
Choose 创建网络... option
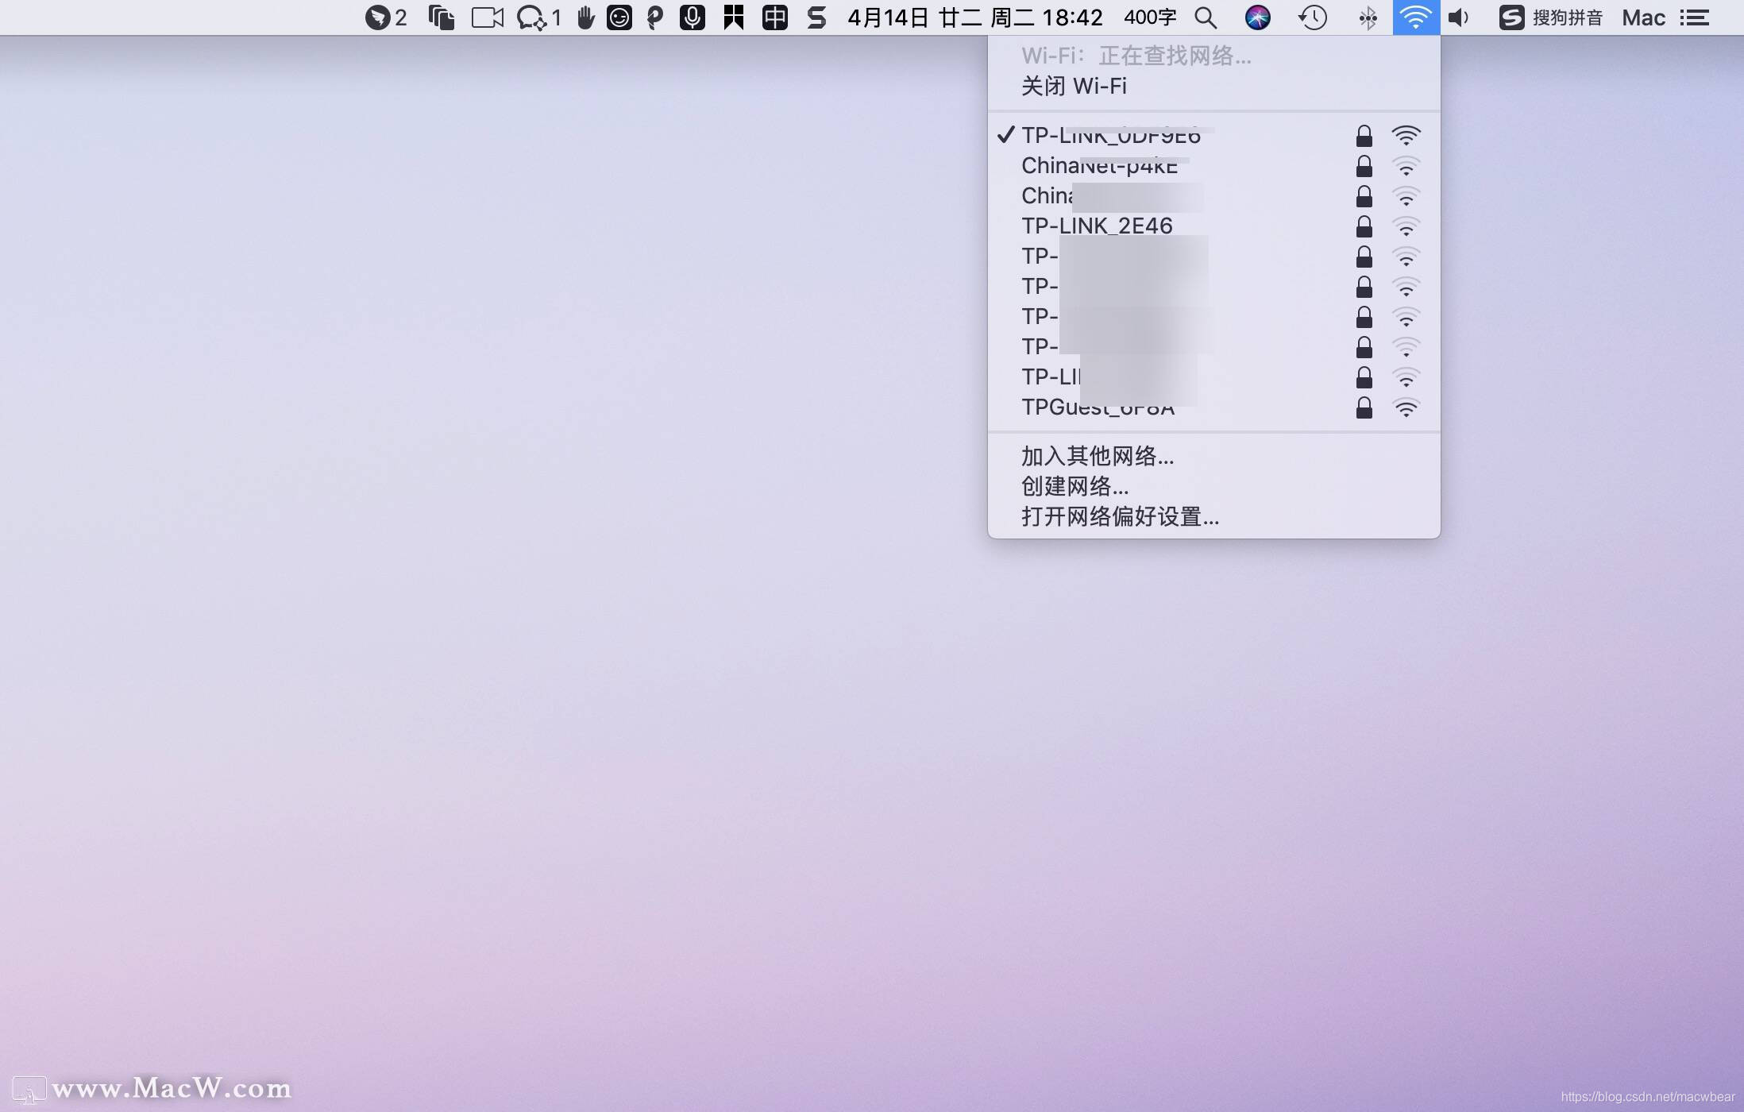tap(1213, 486)
